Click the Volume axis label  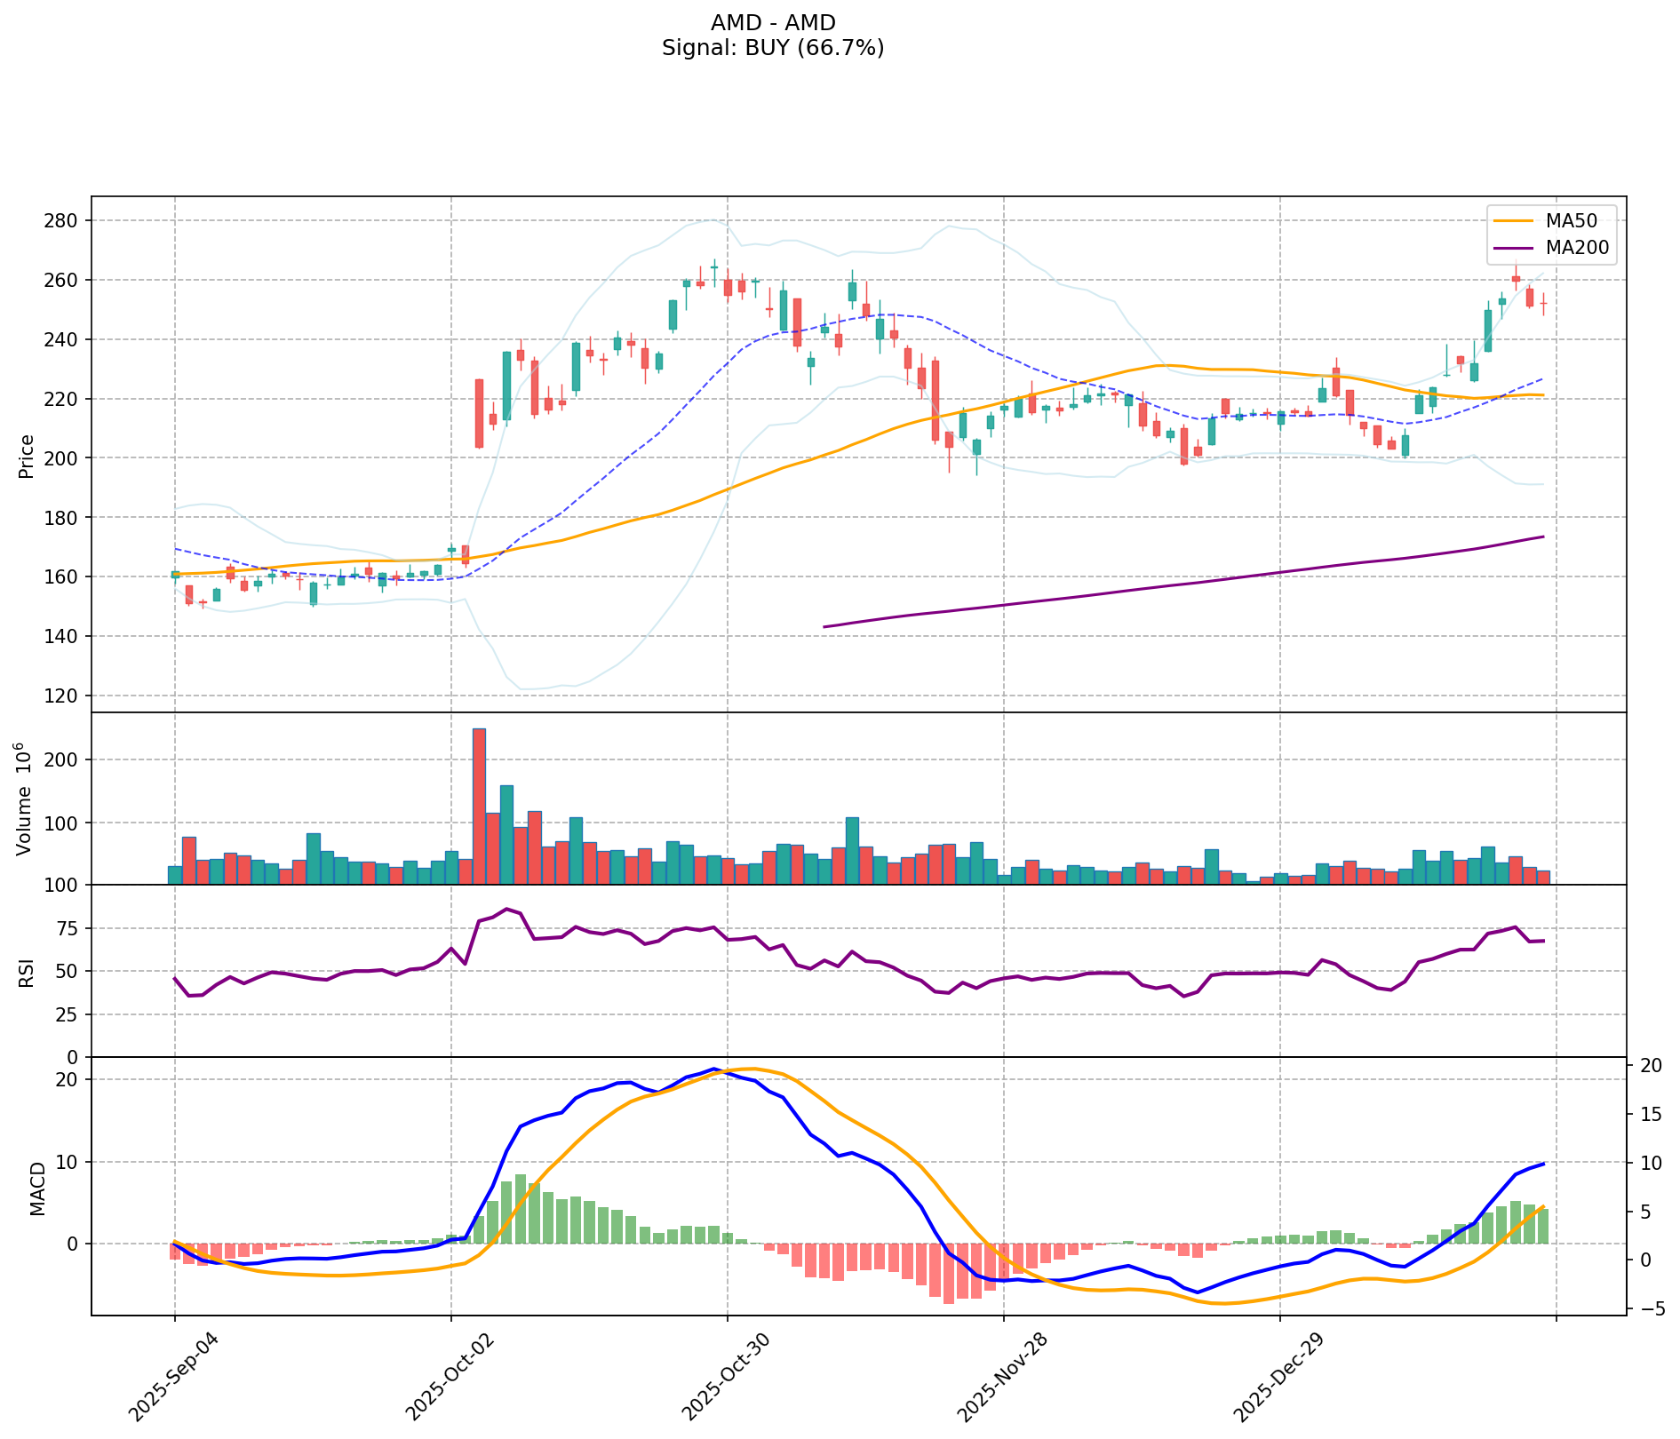27,799
